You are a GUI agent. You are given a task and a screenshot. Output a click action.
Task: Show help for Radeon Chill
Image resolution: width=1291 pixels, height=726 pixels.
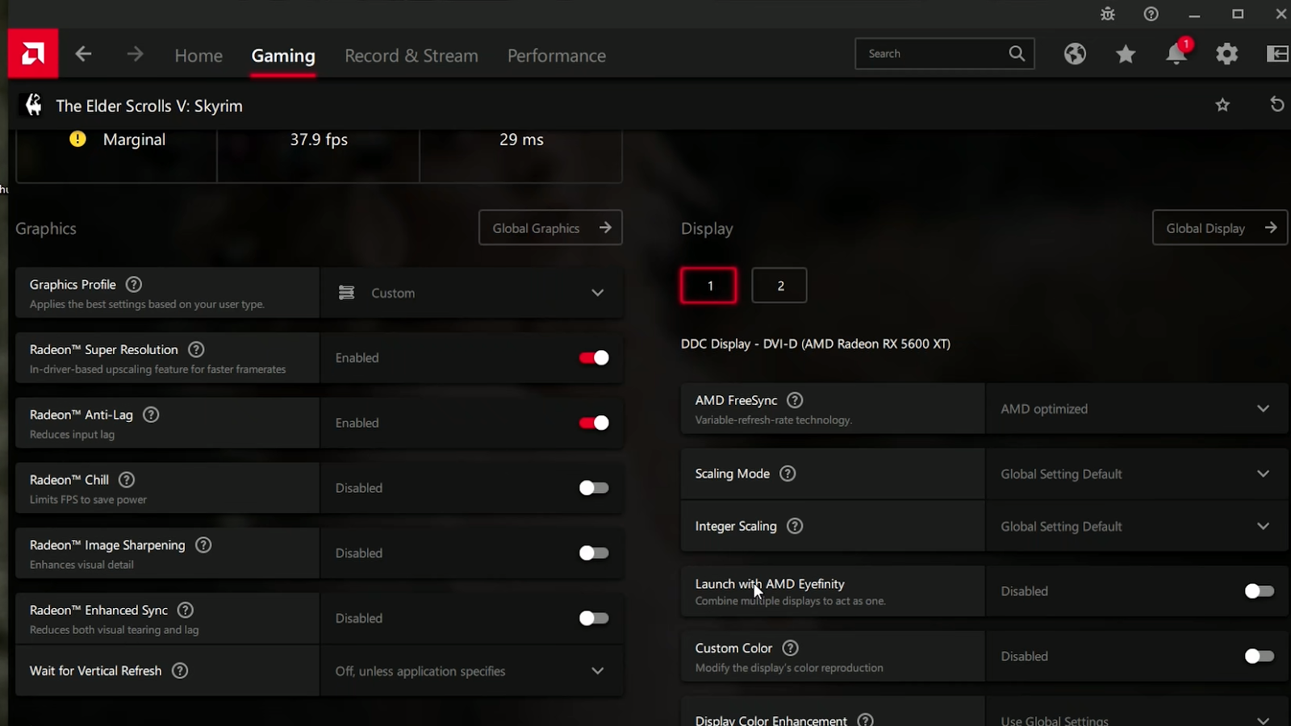click(x=127, y=480)
